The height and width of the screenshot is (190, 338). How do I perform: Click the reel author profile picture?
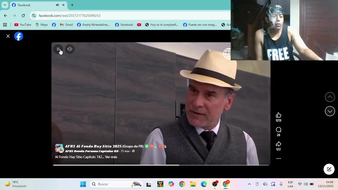59,148
